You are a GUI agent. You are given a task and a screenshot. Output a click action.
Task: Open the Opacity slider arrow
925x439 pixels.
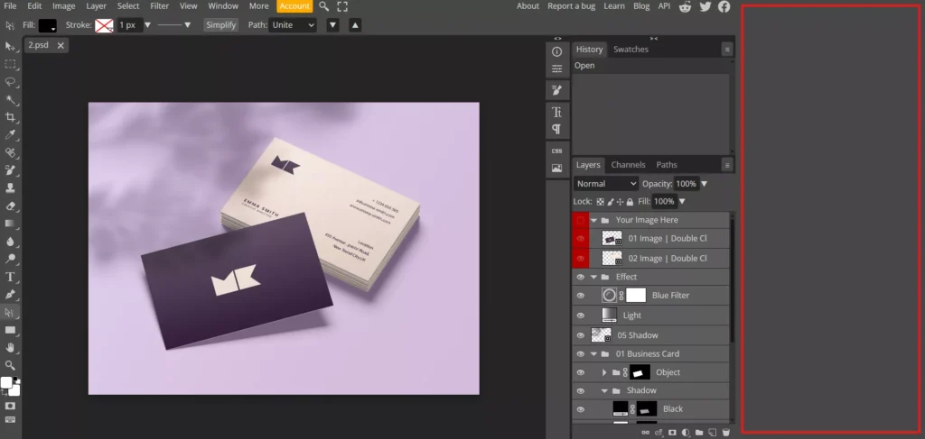[704, 184]
